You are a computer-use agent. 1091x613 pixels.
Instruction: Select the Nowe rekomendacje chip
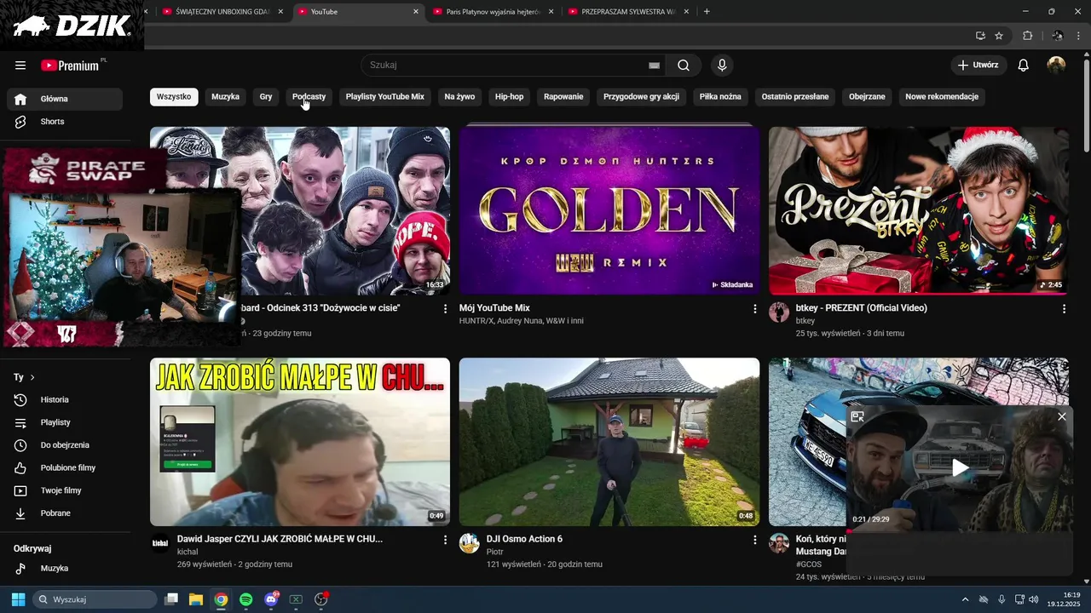[942, 97]
